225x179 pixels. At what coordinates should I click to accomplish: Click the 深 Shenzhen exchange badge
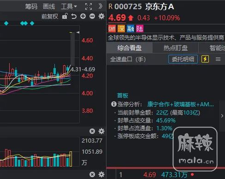[x=121, y=29]
